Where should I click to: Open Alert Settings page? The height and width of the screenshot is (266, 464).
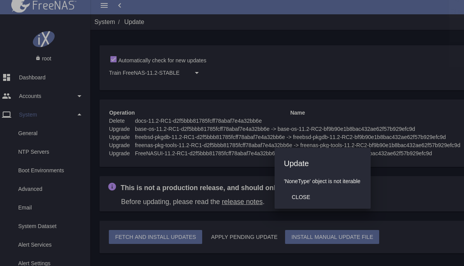(34, 263)
